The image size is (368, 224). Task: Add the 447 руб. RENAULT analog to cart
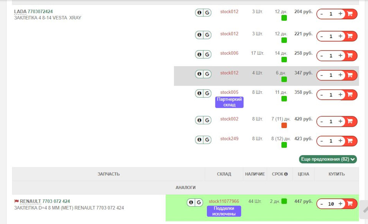[x=350, y=204]
